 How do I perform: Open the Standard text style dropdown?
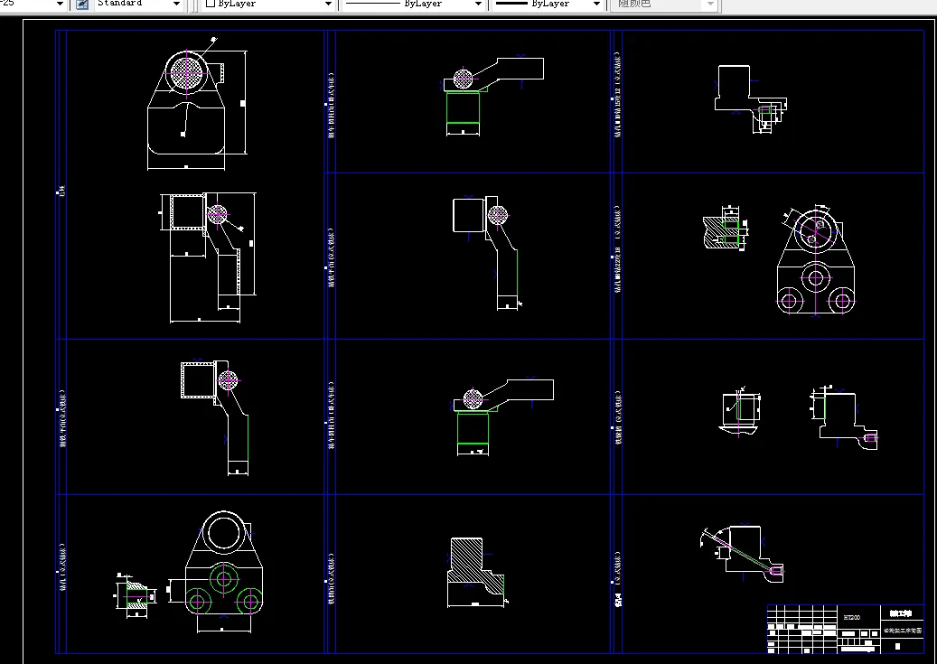pos(137,5)
